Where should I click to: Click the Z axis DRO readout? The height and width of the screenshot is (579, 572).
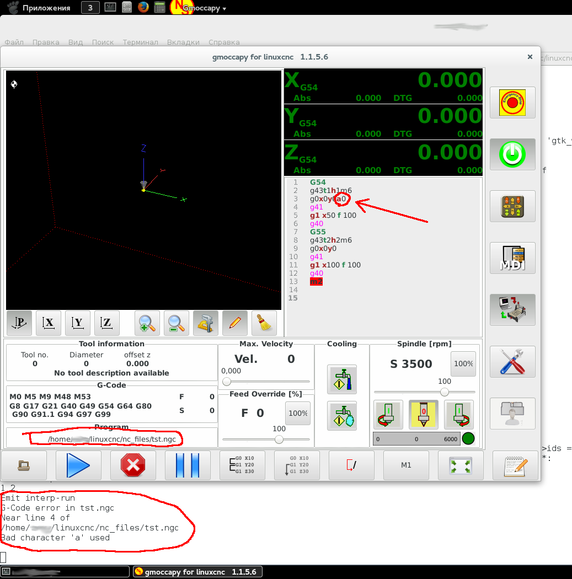[x=383, y=158]
